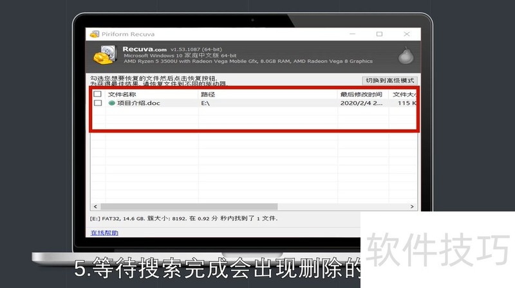The image size is (515, 288).
Task: Tick the select-all checkbox in the header
Action: [x=98, y=94]
